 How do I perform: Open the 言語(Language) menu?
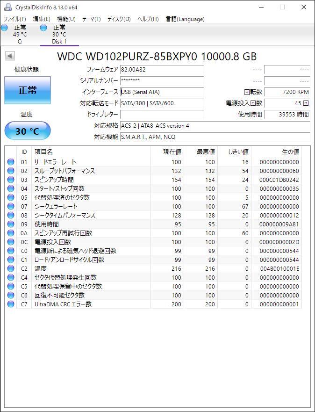[x=185, y=19]
